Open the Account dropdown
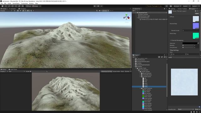The width and height of the screenshot is (201, 113). [x=177, y=6]
